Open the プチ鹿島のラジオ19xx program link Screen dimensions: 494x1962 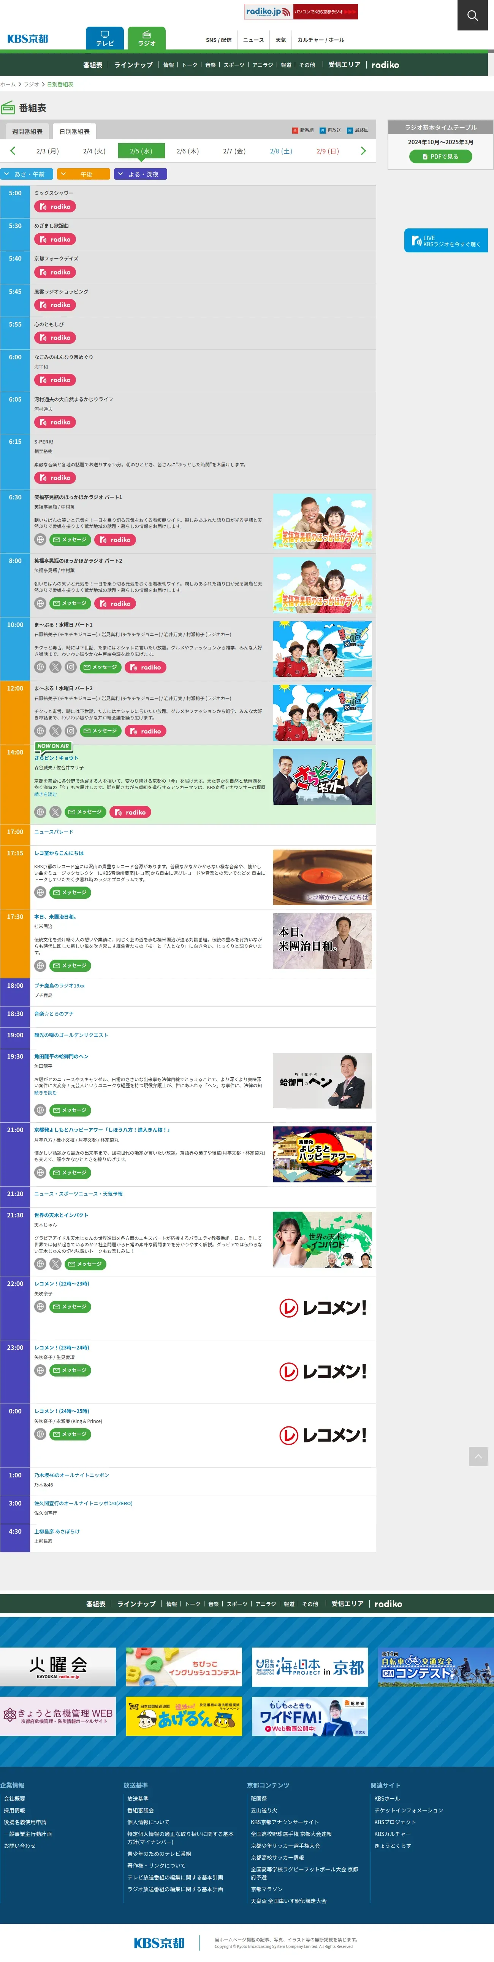[x=59, y=986]
